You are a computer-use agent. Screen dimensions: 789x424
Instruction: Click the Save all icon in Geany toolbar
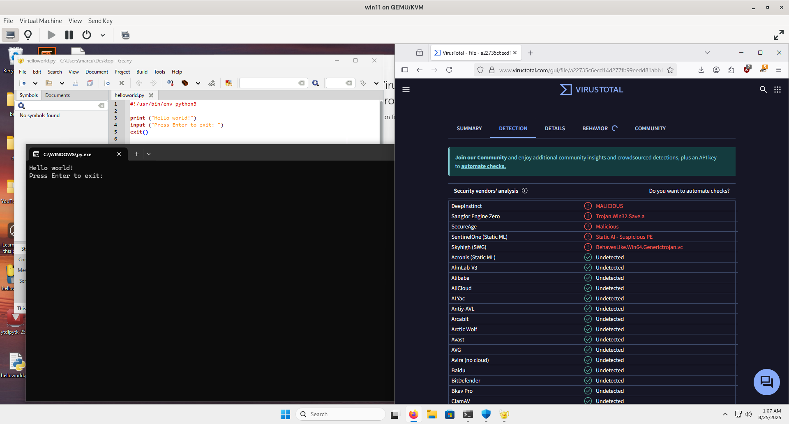coord(90,83)
